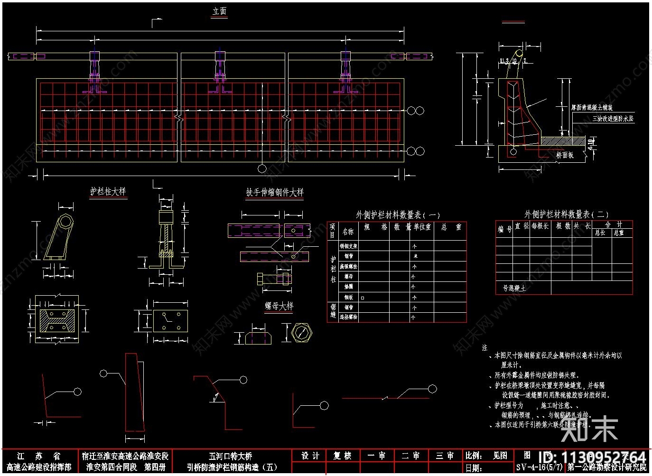The width and height of the screenshot is (652, 476).
Task: Click the 立面 elevation title
Action: [x=219, y=11]
